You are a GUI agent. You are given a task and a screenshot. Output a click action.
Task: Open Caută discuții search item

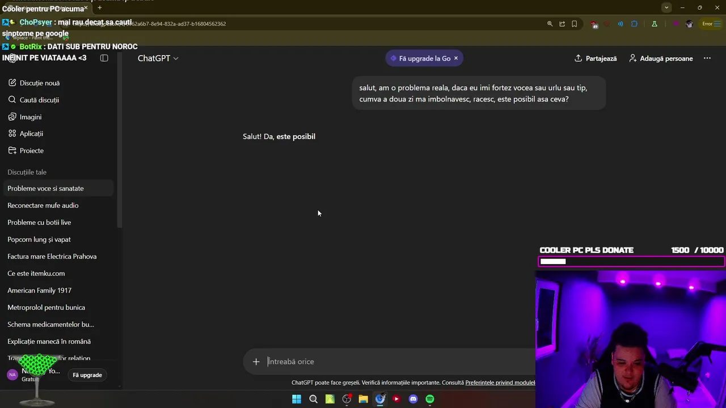point(34,100)
